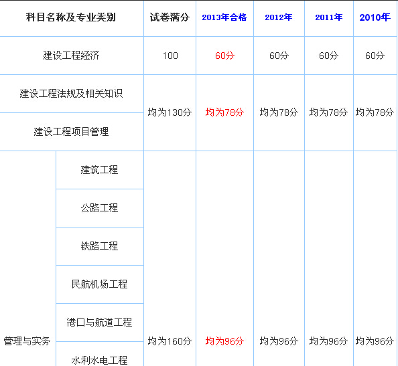This screenshot has width=398, height=366.
Task: Select 均为78分 in the 2012 column
Action: coord(279,112)
